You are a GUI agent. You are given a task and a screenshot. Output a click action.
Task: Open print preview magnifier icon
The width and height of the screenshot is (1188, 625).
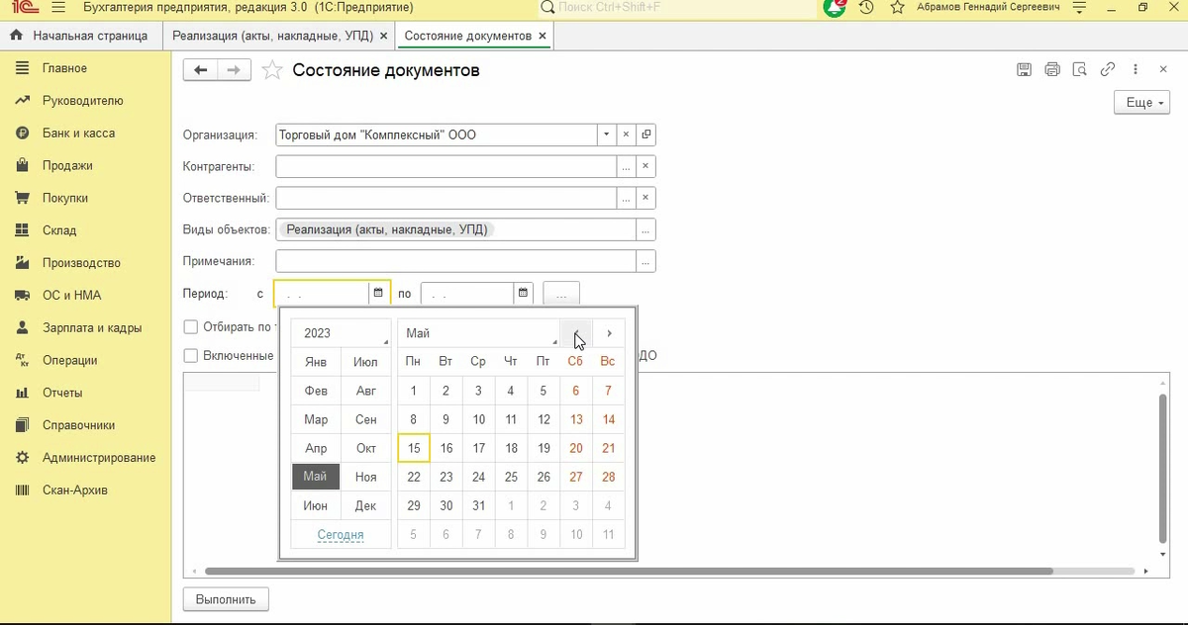coord(1080,69)
